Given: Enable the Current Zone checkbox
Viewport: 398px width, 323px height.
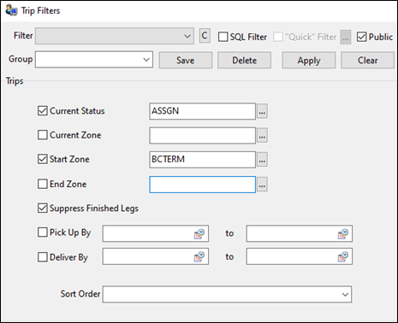Looking at the screenshot, I should tap(43, 135).
